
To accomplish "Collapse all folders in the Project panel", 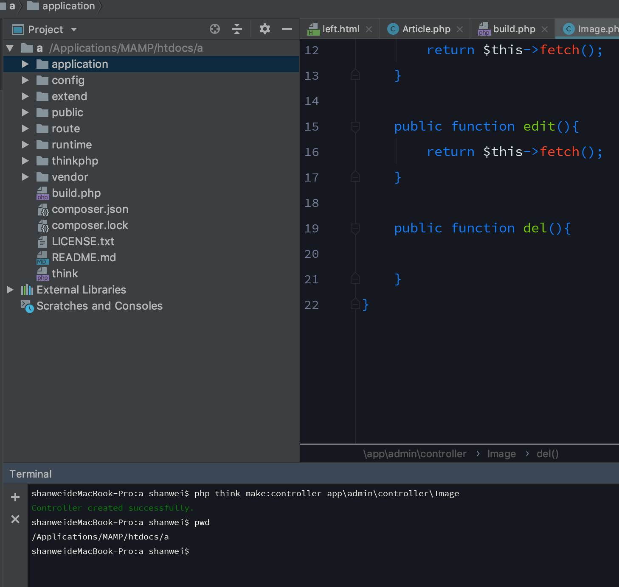I will click(x=237, y=29).
